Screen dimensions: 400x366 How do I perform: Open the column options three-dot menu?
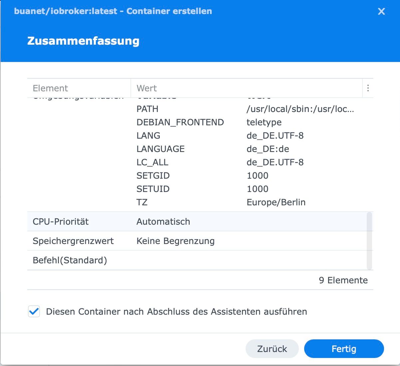click(x=368, y=88)
